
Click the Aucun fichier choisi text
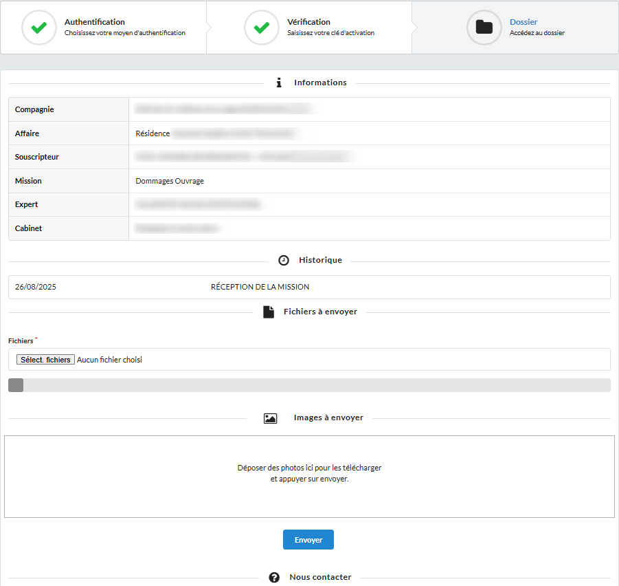tap(109, 359)
